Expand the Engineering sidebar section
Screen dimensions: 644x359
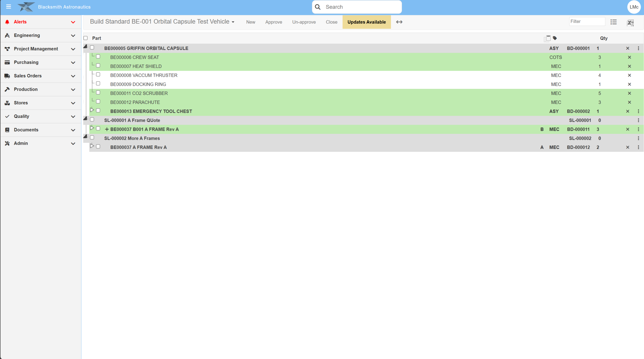(x=41, y=35)
